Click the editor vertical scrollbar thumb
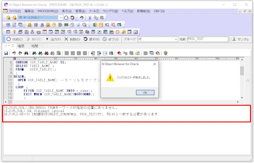 coord(242,71)
